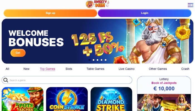Open the hamburger menu icon

pyautogui.click(x=190, y=5)
